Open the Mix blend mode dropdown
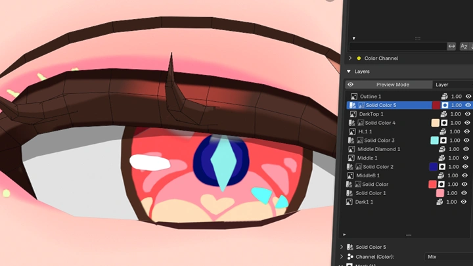The image size is (473, 266). (449, 257)
